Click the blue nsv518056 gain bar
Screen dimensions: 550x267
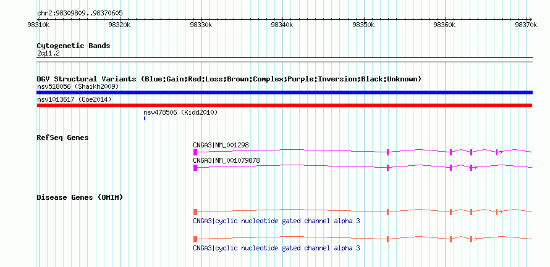coord(284,92)
